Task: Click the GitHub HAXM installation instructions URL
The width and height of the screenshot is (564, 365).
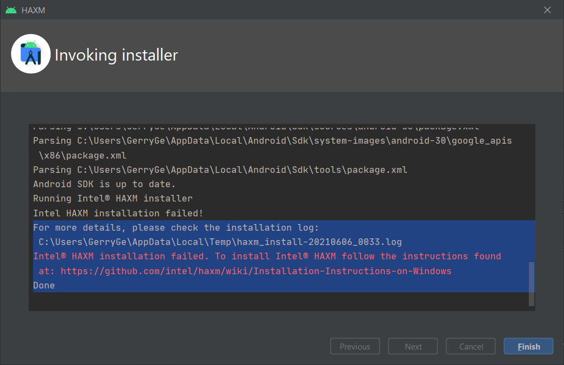Action: pyautogui.click(x=256, y=271)
